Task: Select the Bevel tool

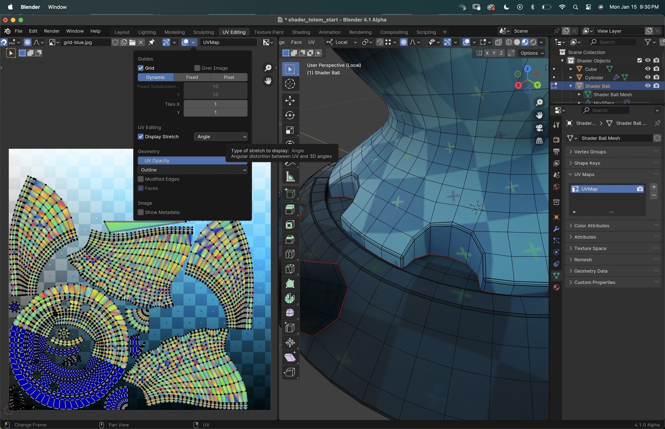Action: [290, 239]
